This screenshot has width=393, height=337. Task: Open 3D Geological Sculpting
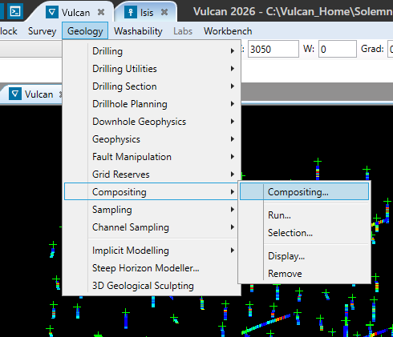[152, 286]
